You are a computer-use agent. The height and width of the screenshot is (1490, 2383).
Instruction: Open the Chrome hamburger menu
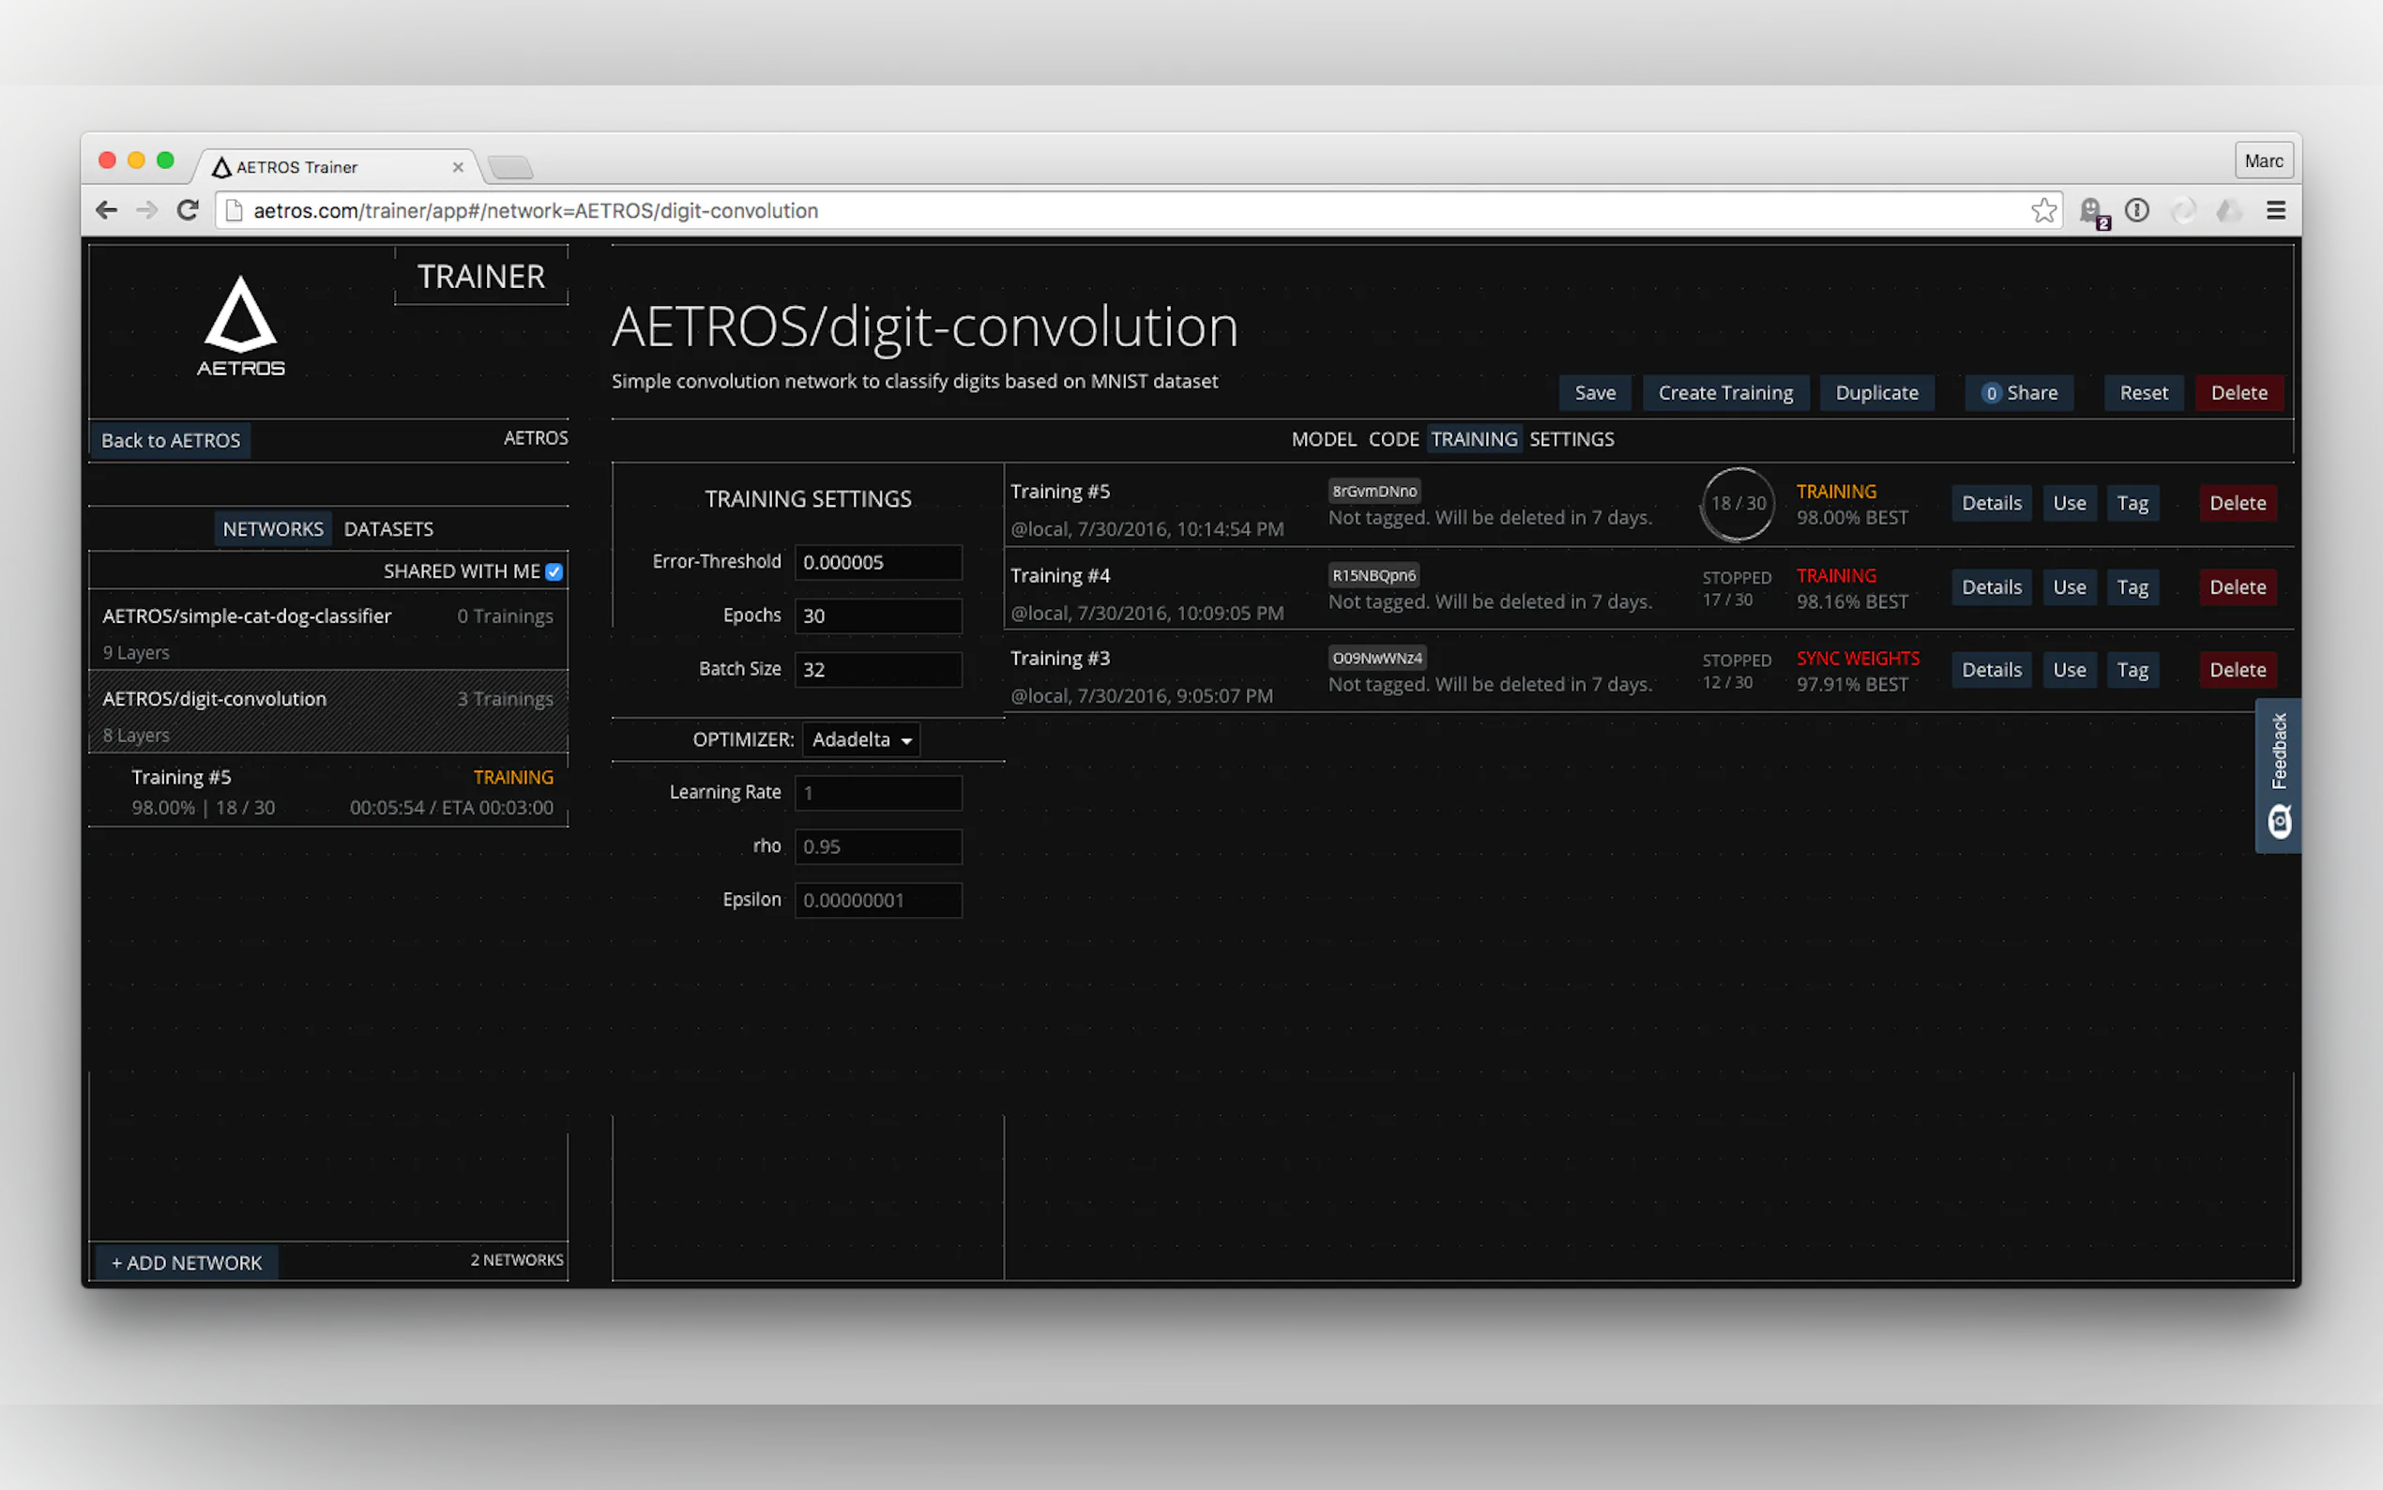[x=2274, y=210]
